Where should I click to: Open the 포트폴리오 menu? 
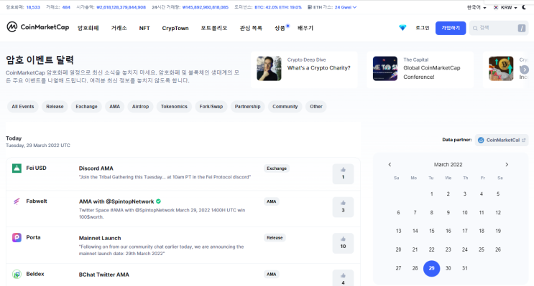tap(214, 28)
